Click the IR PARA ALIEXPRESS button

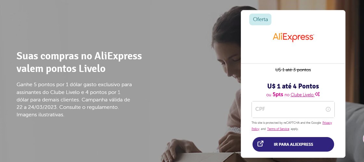coord(293,144)
